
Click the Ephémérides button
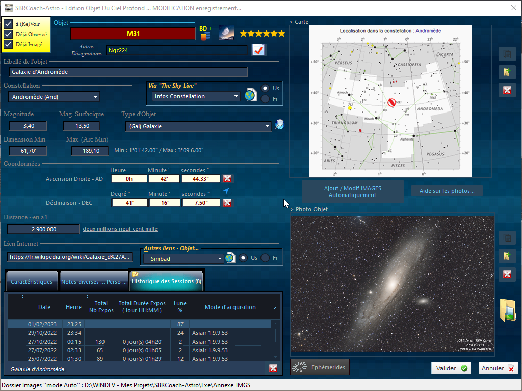[x=320, y=367]
